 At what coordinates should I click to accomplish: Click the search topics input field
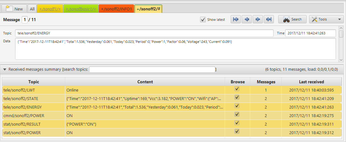(152, 69)
